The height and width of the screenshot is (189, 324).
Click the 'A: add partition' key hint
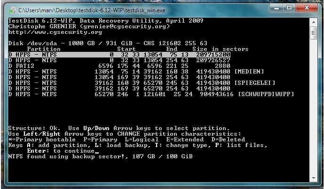pyautogui.click(x=59, y=145)
